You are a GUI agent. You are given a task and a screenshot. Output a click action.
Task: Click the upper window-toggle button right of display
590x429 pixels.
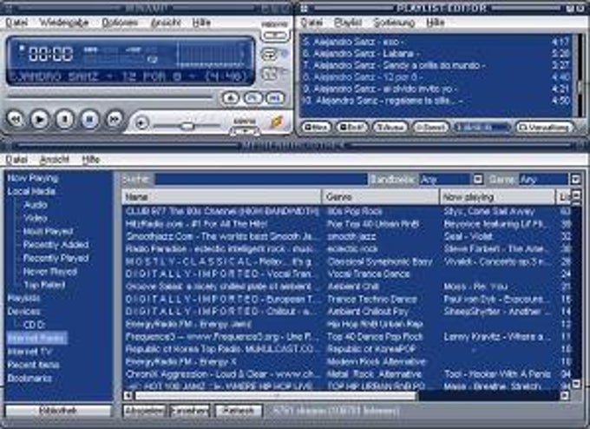coord(270,55)
